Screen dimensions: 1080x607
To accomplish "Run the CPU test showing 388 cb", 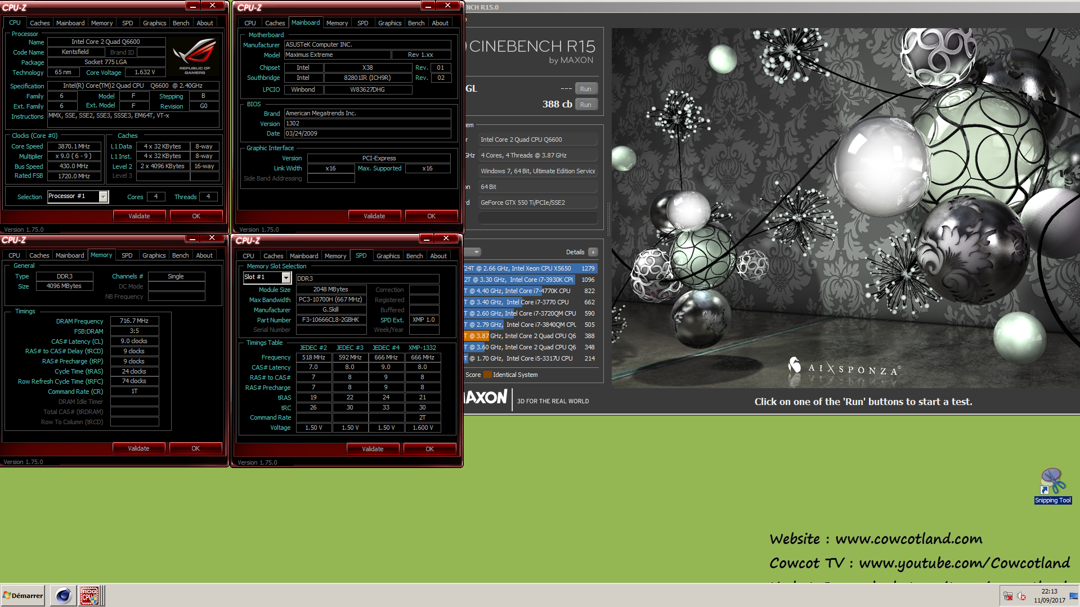I will [x=586, y=105].
